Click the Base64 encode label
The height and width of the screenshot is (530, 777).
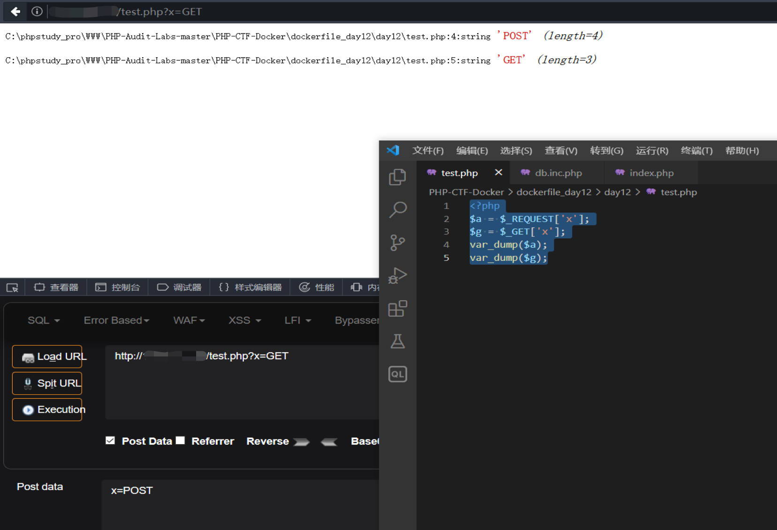coord(365,441)
